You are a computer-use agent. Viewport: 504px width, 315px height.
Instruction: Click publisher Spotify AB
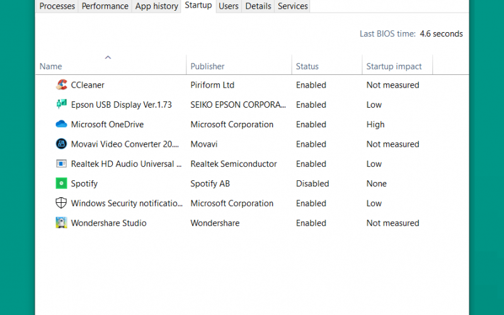coord(210,183)
